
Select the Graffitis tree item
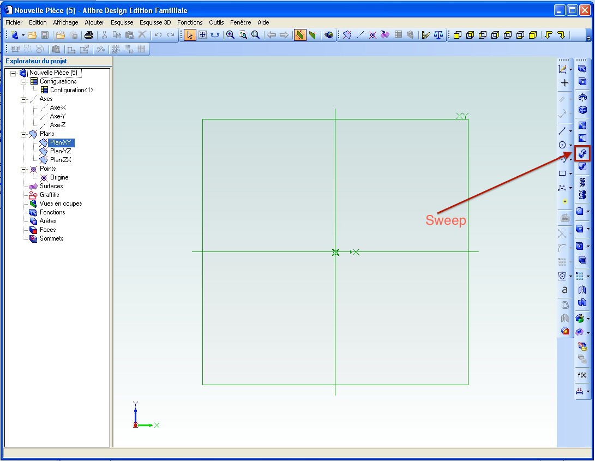click(49, 195)
